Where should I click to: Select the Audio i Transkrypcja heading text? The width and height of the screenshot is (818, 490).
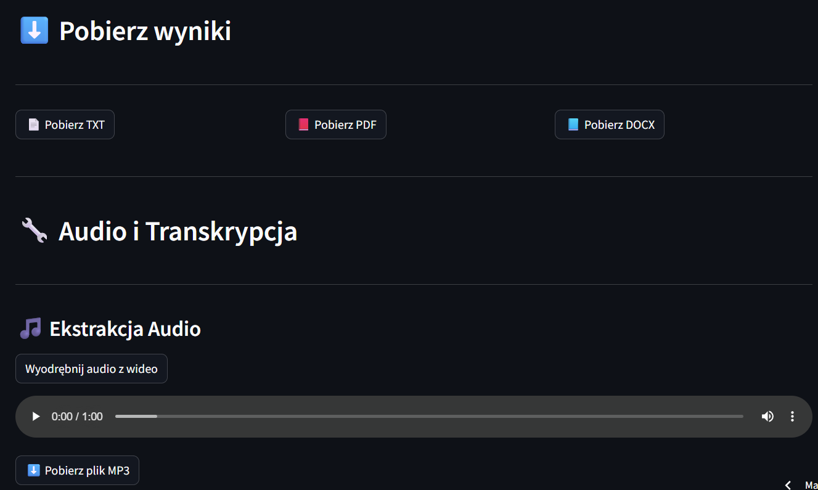coord(178,231)
